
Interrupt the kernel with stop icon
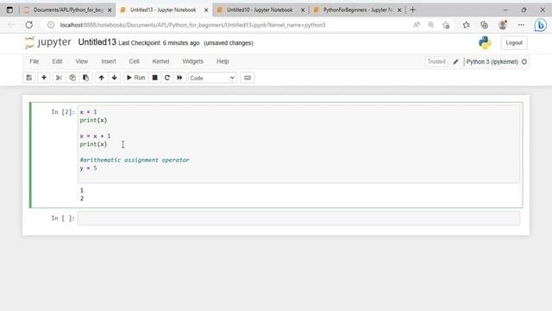pyautogui.click(x=154, y=78)
